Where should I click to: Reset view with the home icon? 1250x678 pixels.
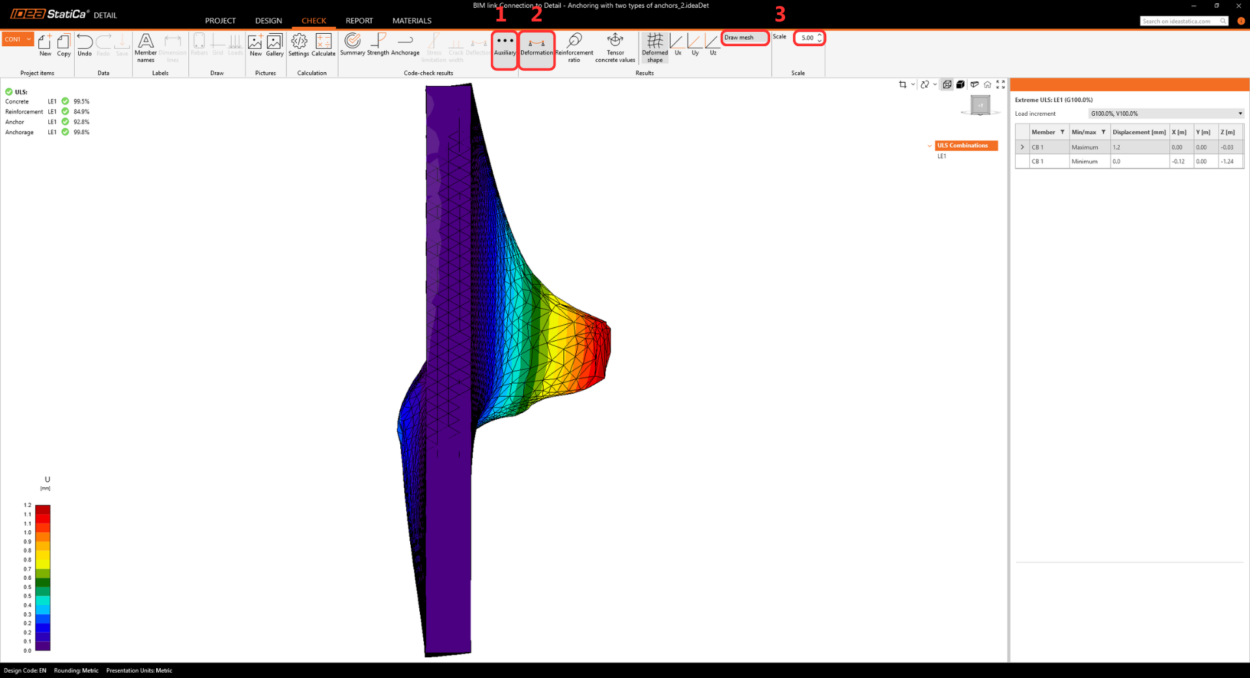point(988,85)
